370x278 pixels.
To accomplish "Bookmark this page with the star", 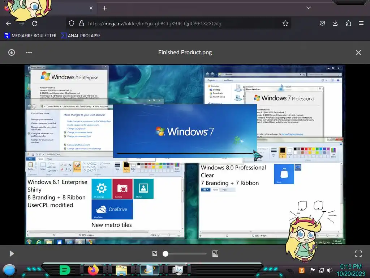I will pyautogui.click(x=285, y=23).
